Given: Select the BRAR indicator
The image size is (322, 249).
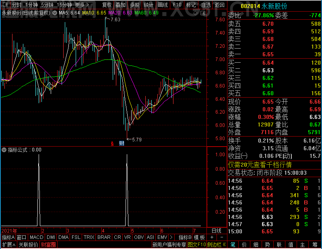Looking at the screenshot, I should 104,237.
